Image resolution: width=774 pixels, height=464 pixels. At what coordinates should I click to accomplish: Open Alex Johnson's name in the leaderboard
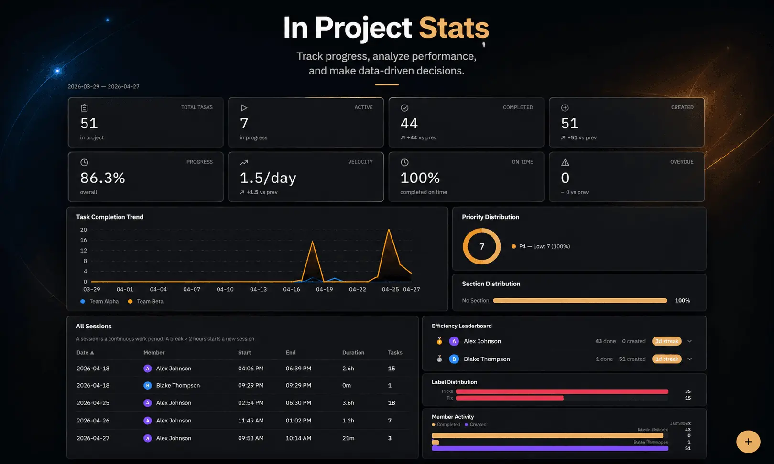[482, 341]
